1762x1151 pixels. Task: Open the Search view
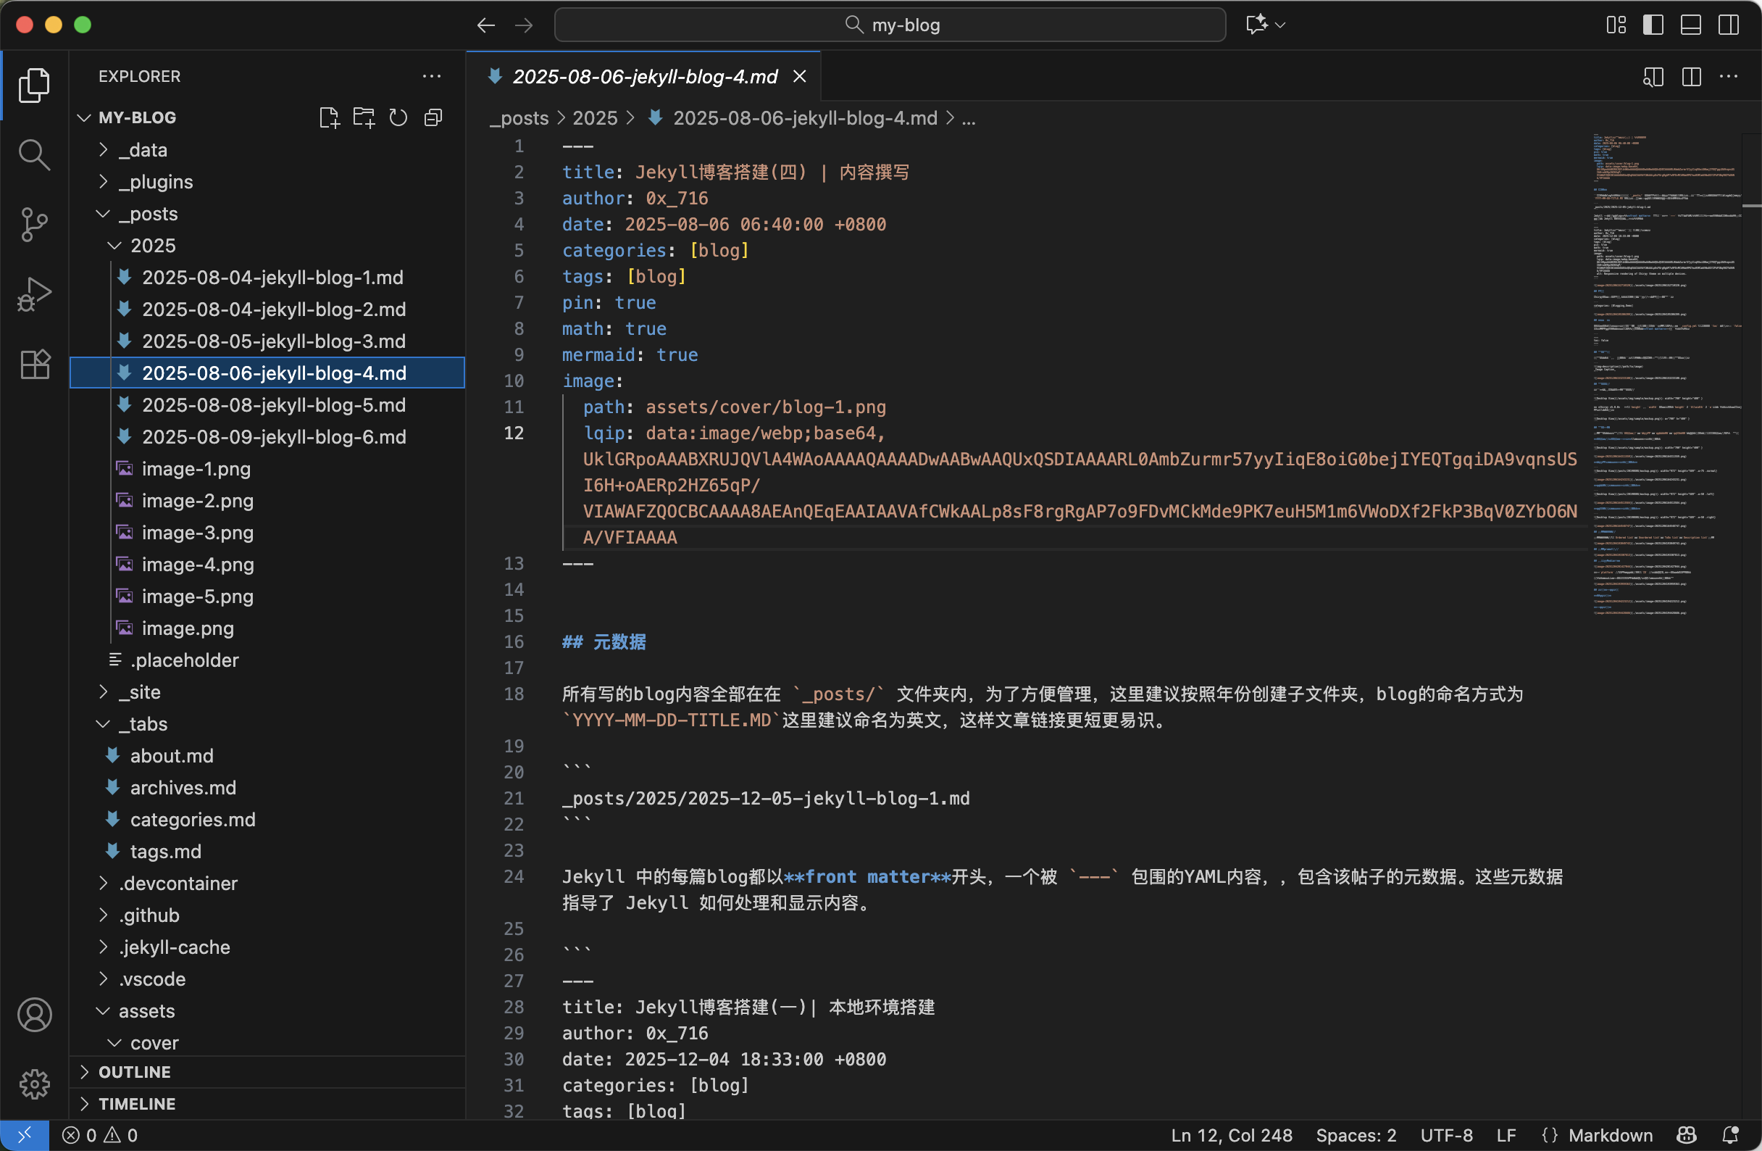[x=34, y=154]
